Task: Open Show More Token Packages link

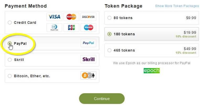Action: 177,6
